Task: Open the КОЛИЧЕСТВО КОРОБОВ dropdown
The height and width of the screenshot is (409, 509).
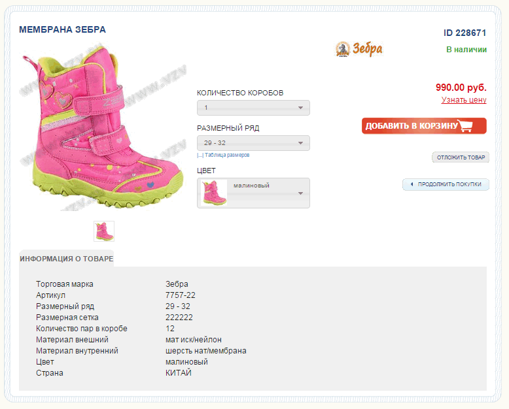Action: pos(253,108)
